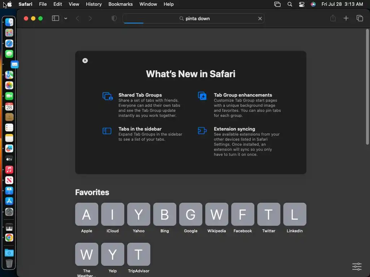
Task: Open the TripAdvisor favorite tile
Action: click(x=138, y=254)
